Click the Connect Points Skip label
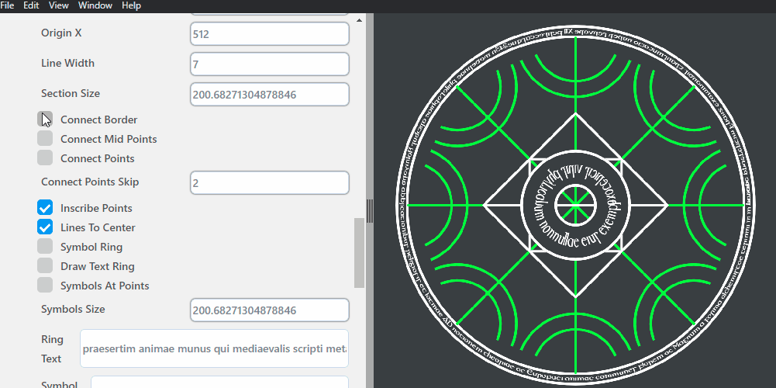Viewport: 776px width, 388px height. point(90,182)
